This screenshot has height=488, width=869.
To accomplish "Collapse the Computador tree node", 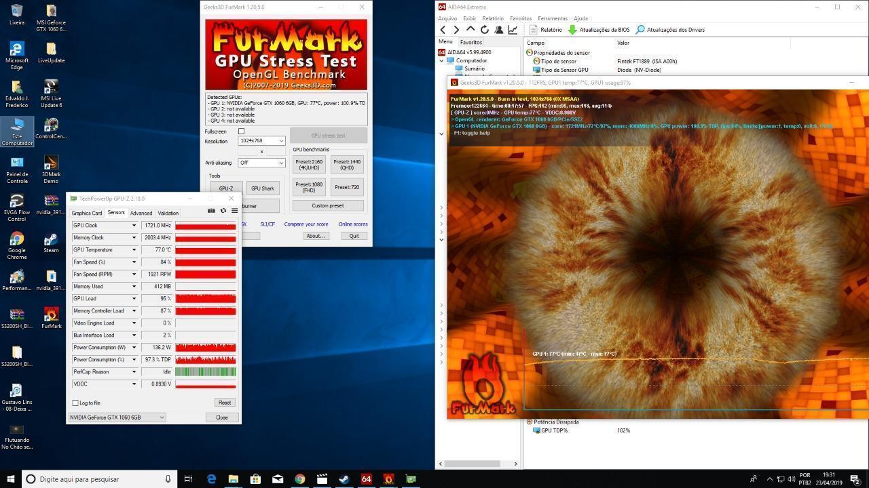I will tap(441, 60).
